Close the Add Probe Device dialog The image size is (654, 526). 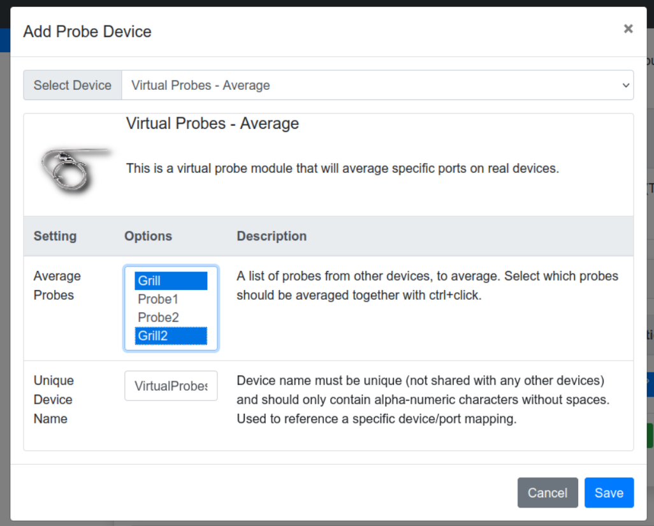point(628,29)
